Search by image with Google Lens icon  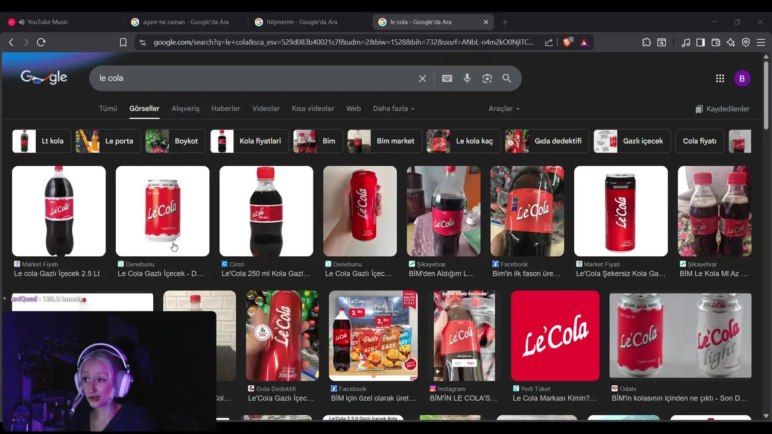(x=487, y=78)
